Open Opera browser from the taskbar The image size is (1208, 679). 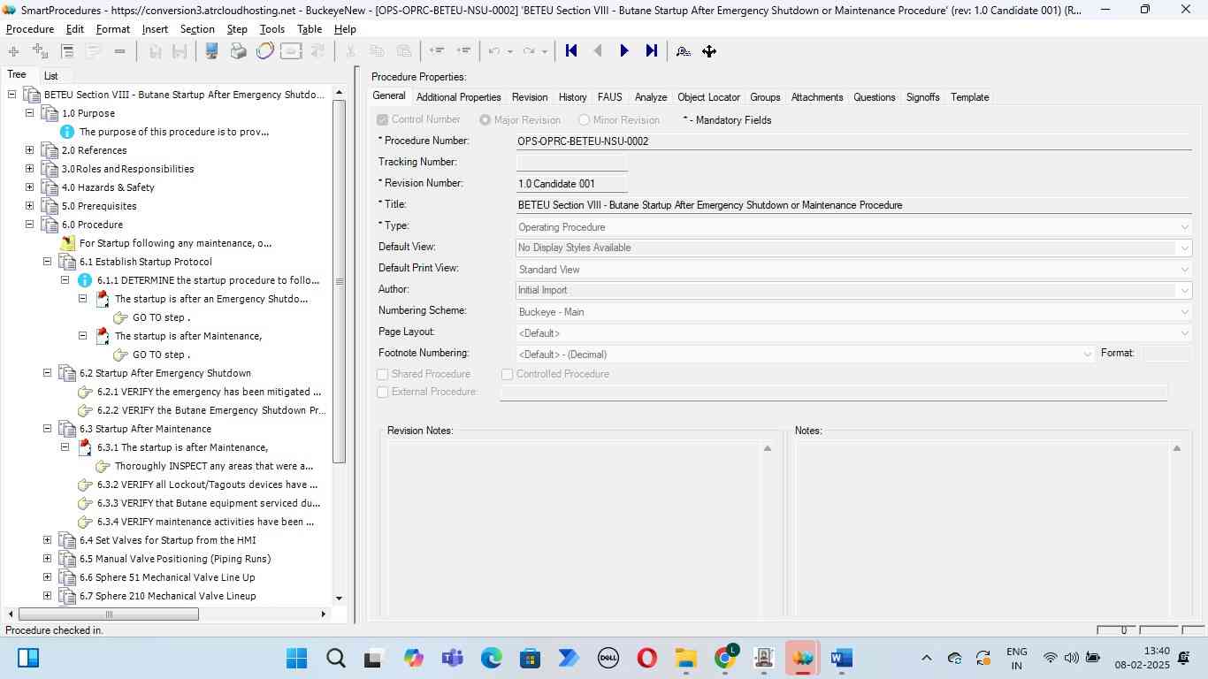tap(646, 658)
